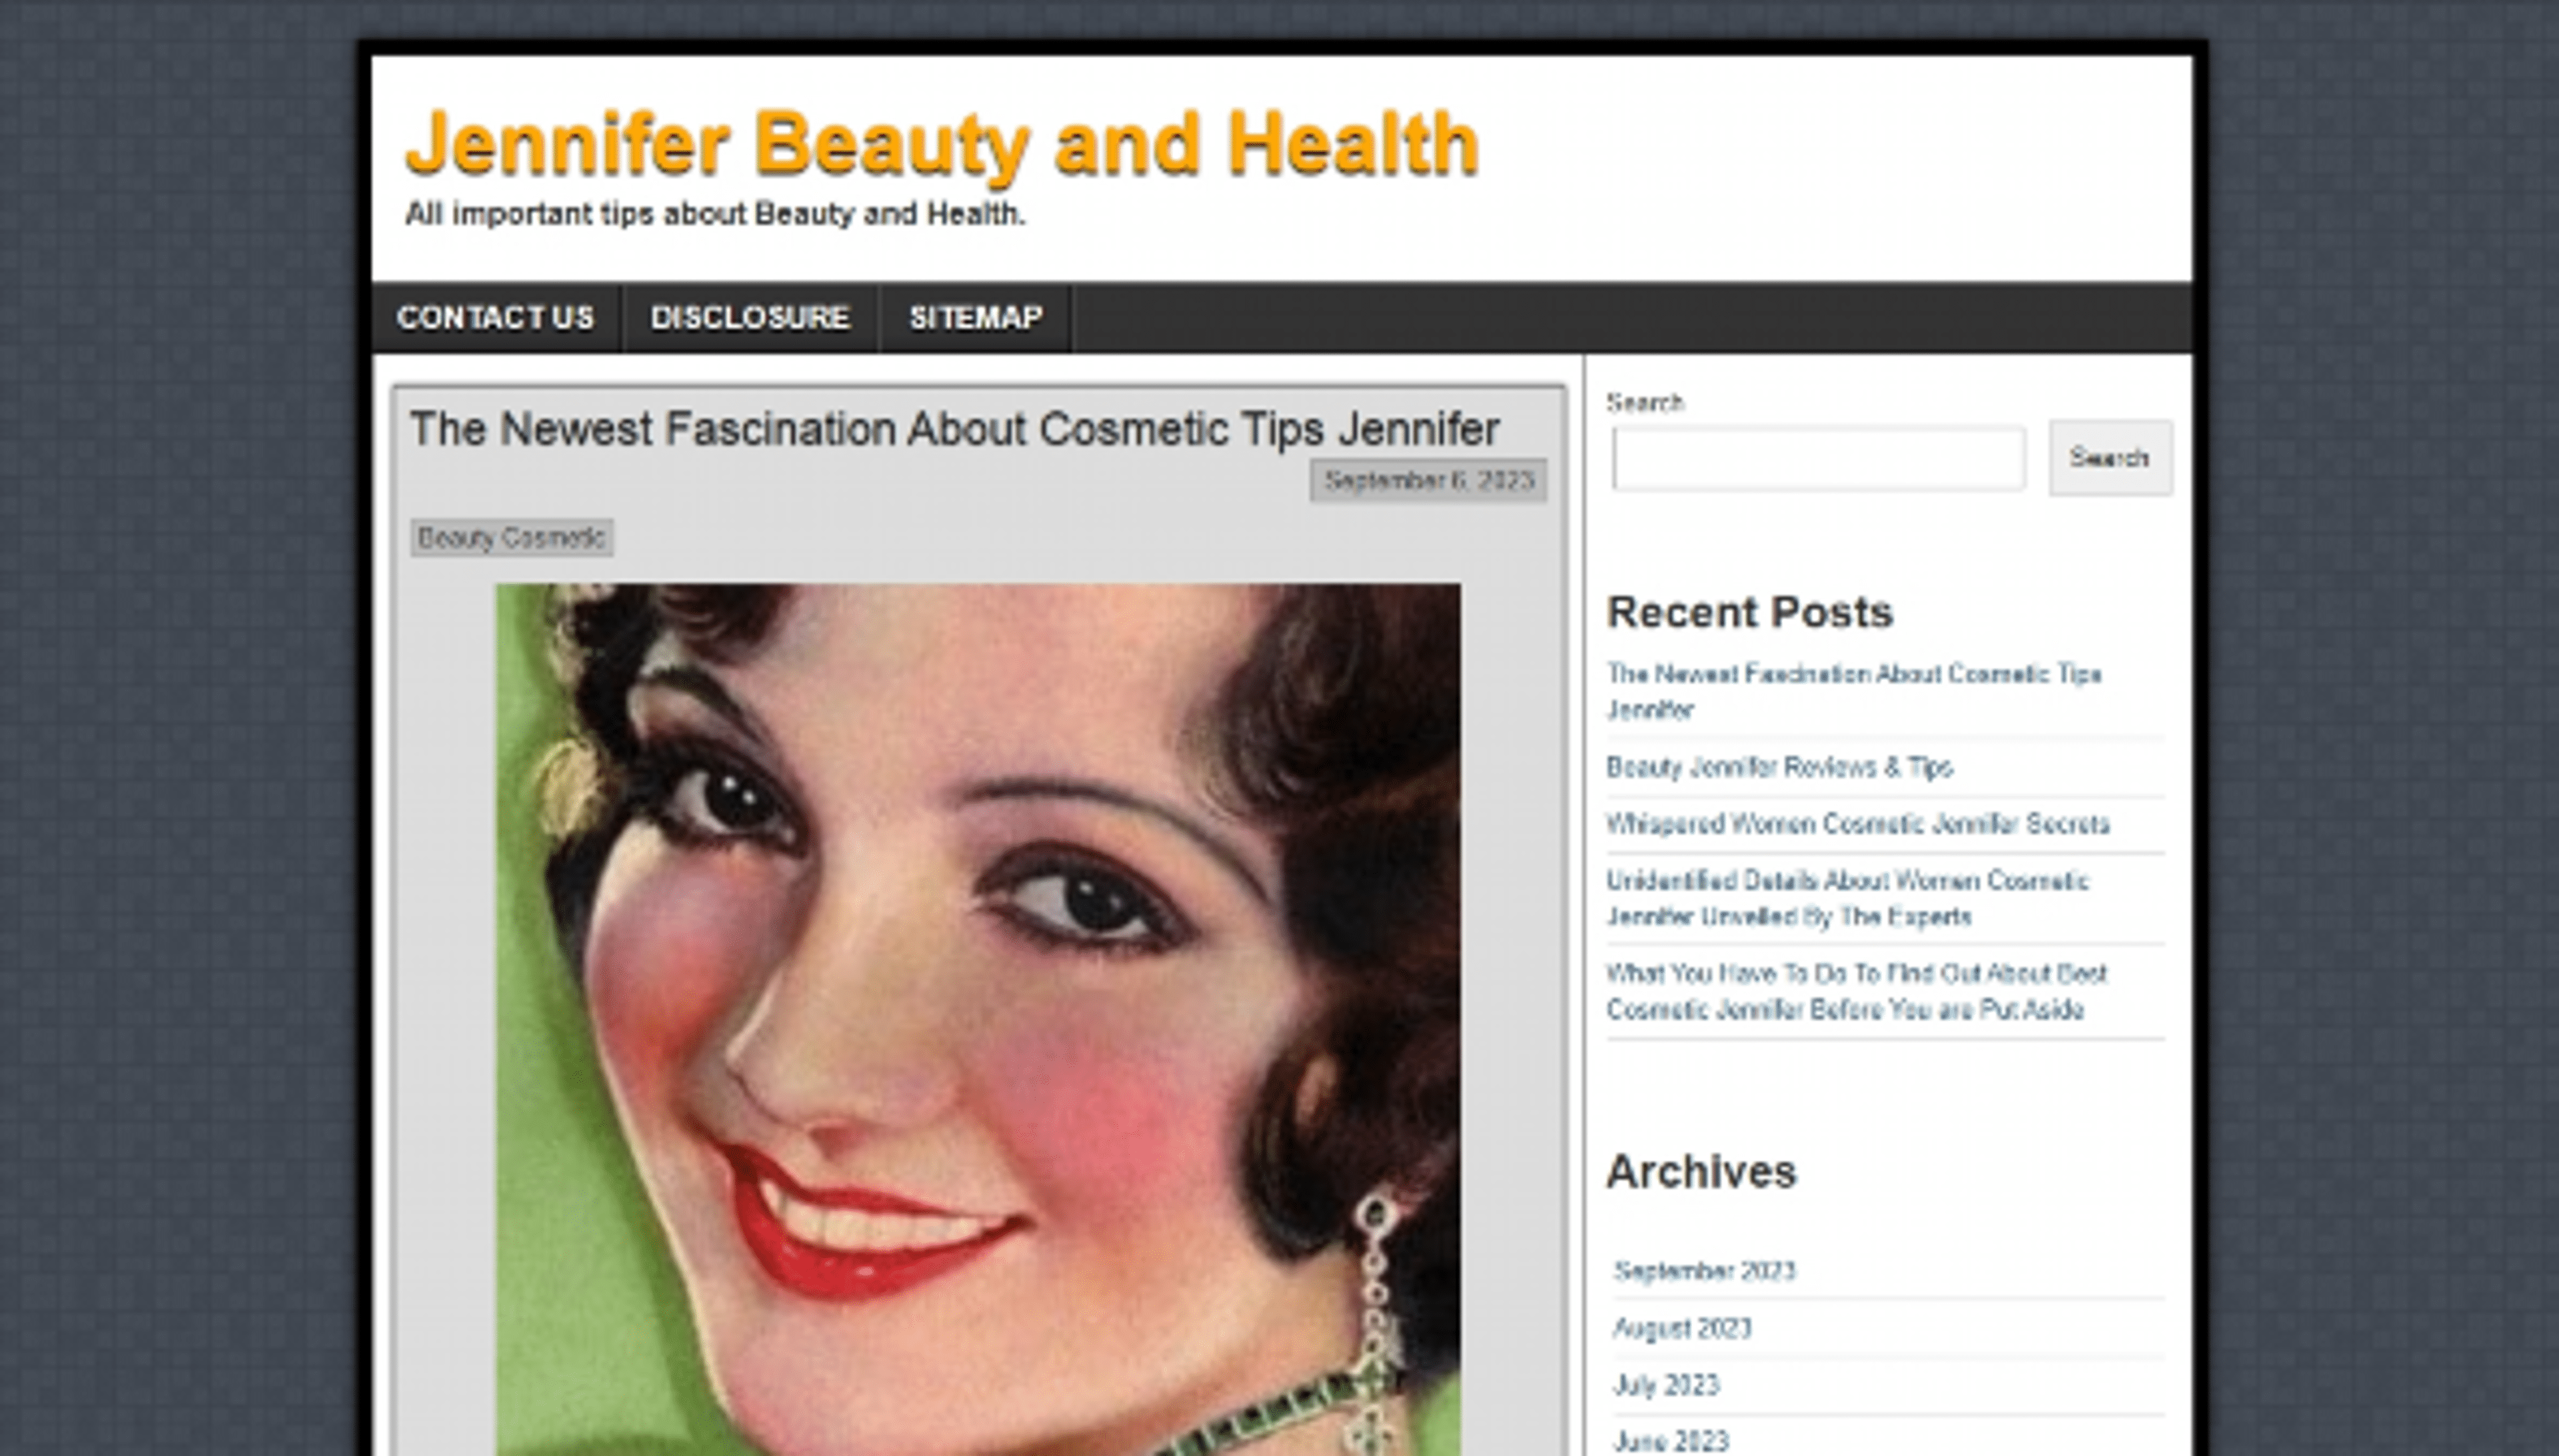Click the September 6, 2023 post date
Screen dimensions: 2559x1456
point(1427,480)
